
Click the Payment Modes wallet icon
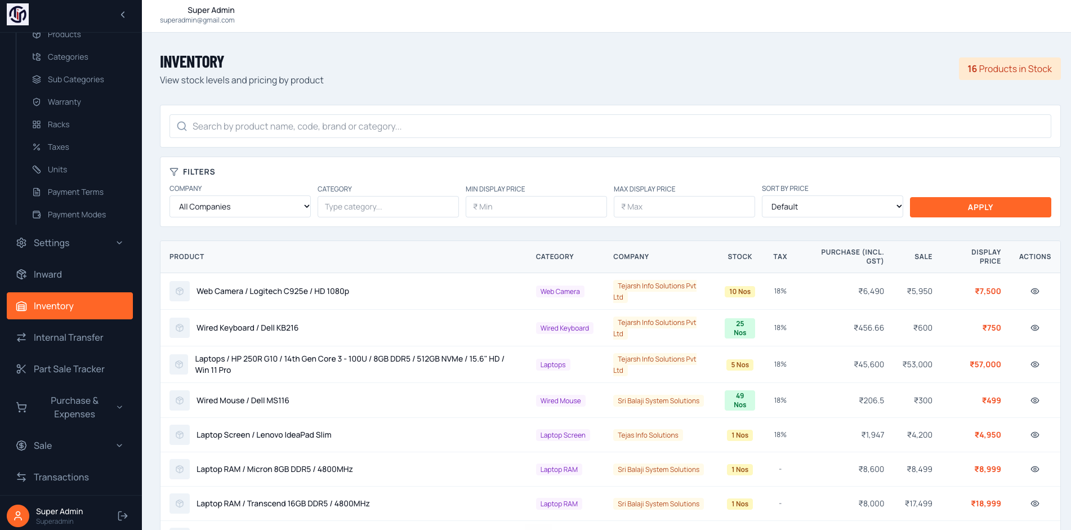click(37, 215)
